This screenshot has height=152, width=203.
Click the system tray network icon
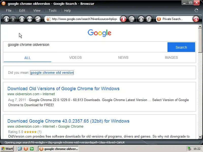coord(189,149)
